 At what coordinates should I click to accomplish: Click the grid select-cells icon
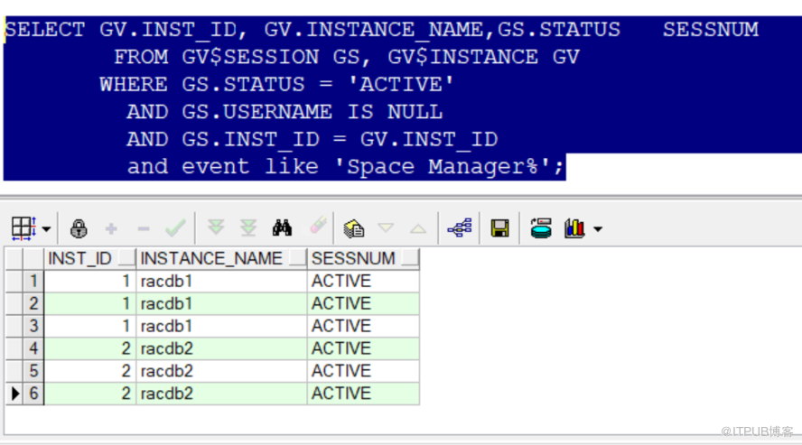point(23,227)
